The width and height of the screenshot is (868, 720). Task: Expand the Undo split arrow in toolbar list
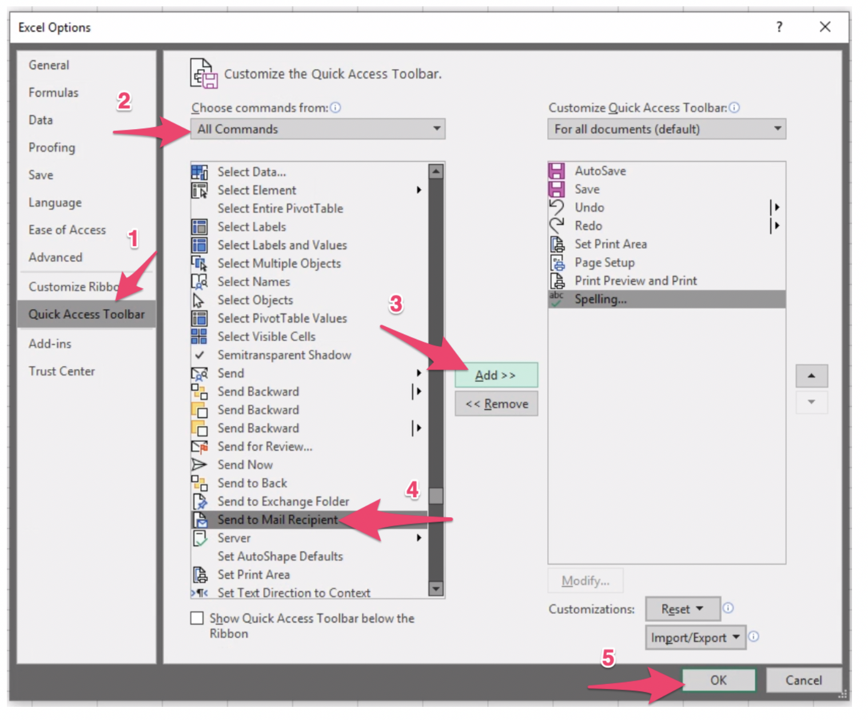775,207
